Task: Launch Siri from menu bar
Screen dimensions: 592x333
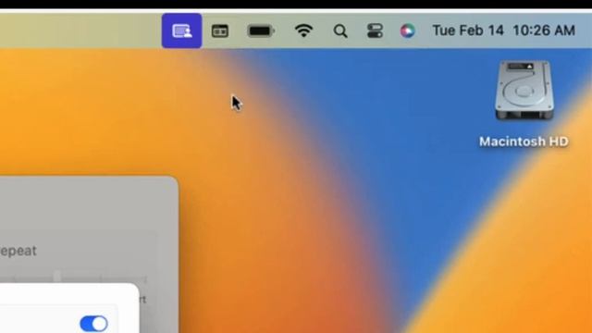Action: pos(407,31)
